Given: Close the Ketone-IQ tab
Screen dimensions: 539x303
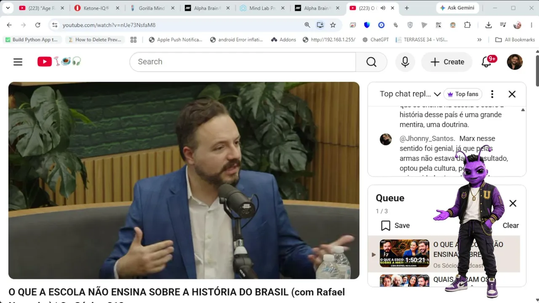Looking at the screenshot, I should [117, 8].
